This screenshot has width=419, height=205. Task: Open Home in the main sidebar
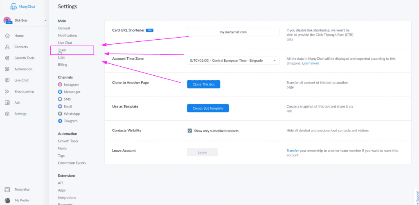[x=19, y=36]
